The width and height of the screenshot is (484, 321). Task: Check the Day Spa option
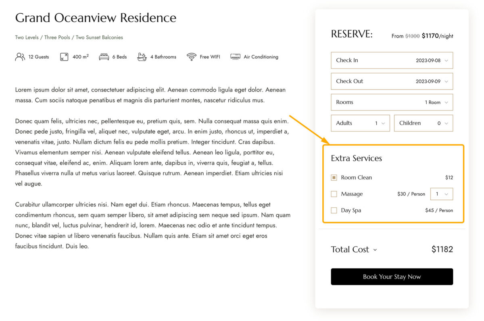click(334, 210)
